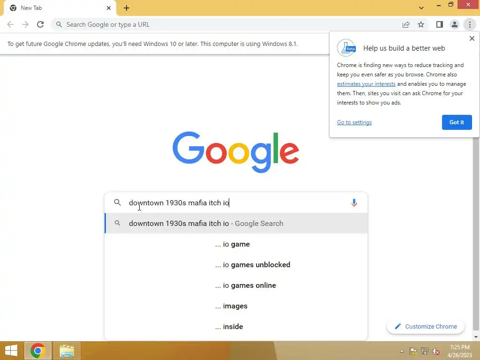Click the Beta flask icon in popup
The image size is (480, 360).
pos(346,48)
